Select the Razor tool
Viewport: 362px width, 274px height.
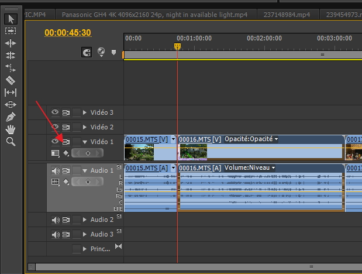point(11,80)
